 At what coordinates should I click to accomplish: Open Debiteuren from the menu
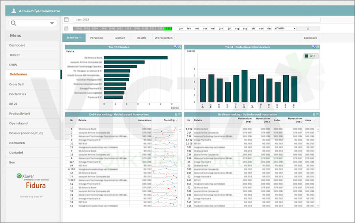point(33,74)
